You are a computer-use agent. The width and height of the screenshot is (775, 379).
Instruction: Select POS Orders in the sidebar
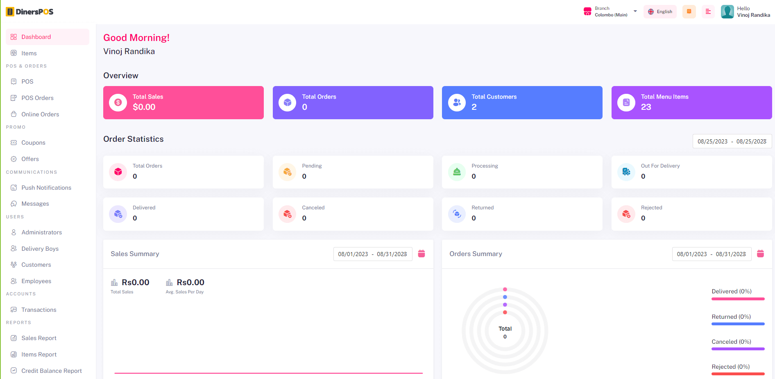(x=37, y=98)
